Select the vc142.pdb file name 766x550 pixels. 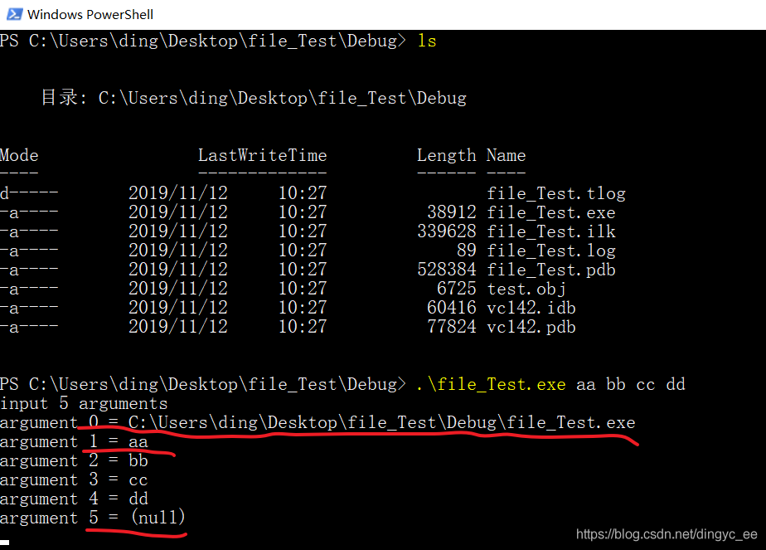tap(531, 327)
